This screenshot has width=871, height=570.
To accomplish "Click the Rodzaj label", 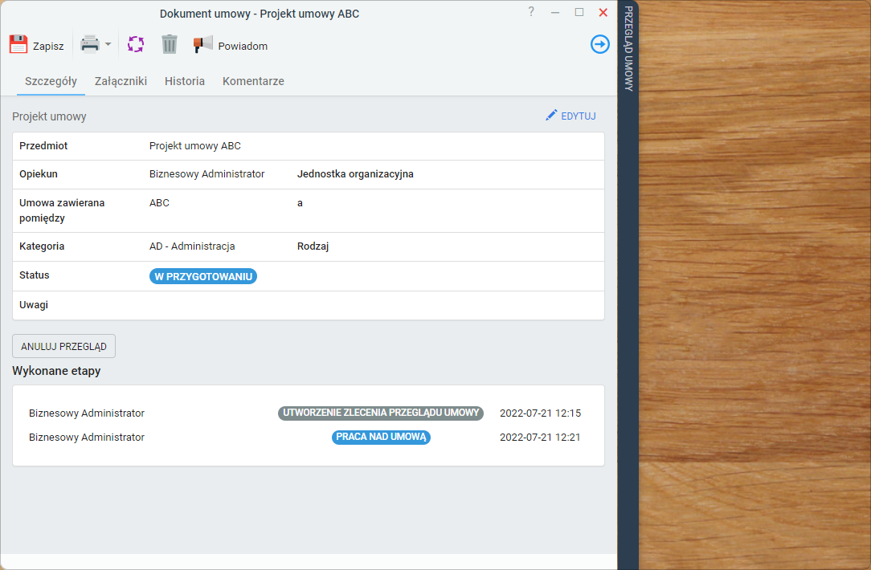I will [x=313, y=246].
